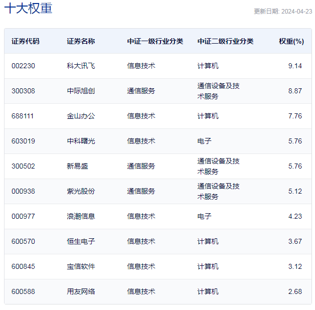Screen dimensions: 315x310
Task: Select stock name 中际旭创
Action: coord(81,91)
